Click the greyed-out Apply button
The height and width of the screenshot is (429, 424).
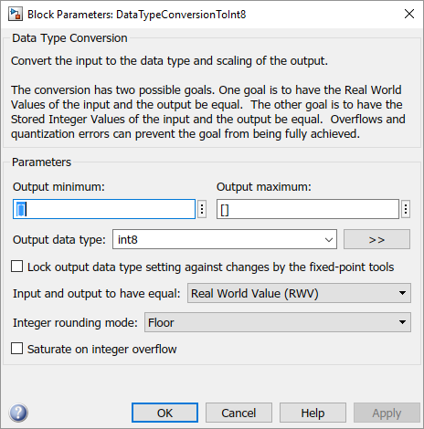tap(387, 413)
